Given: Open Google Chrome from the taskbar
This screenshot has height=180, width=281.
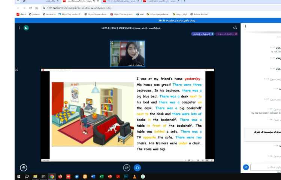Looking at the screenshot, I should click(52, 176).
